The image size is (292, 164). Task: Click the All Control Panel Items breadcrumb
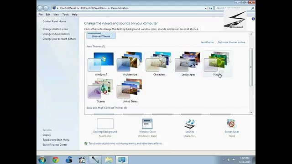(93, 8)
